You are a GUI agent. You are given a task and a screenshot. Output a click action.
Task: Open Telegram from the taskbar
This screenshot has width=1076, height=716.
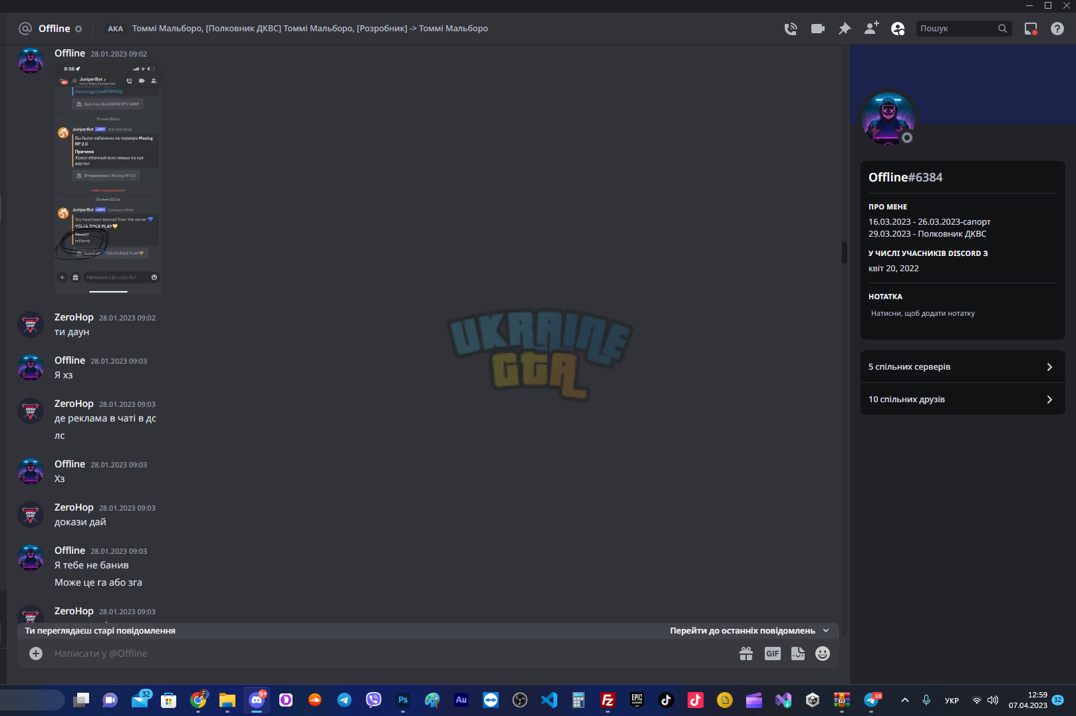344,700
